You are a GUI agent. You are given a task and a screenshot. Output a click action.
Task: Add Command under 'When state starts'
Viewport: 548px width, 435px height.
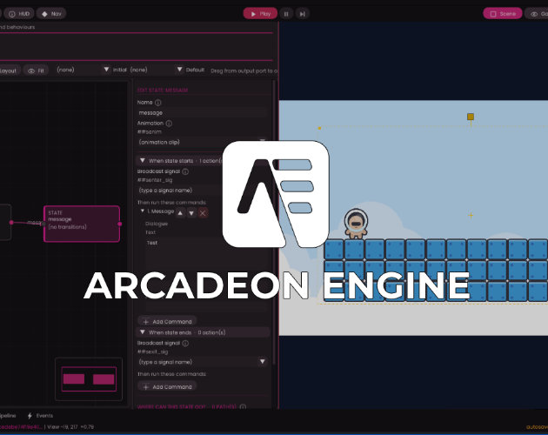click(x=167, y=321)
